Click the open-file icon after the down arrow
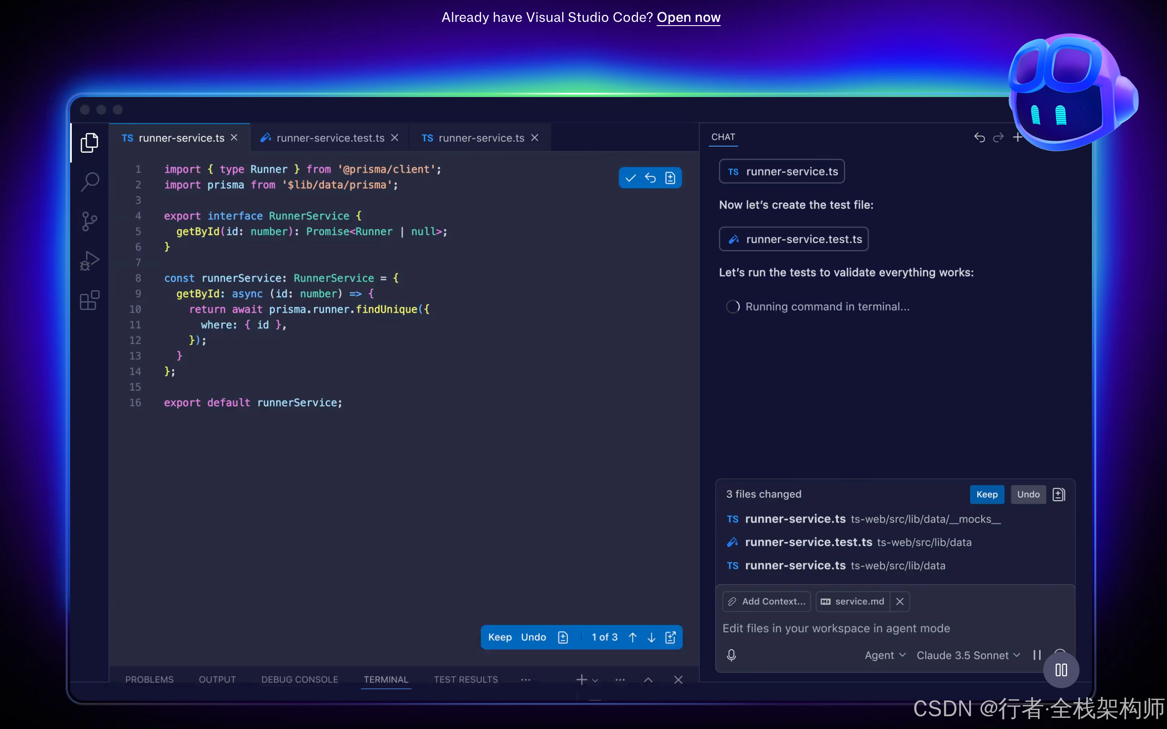 [670, 637]
